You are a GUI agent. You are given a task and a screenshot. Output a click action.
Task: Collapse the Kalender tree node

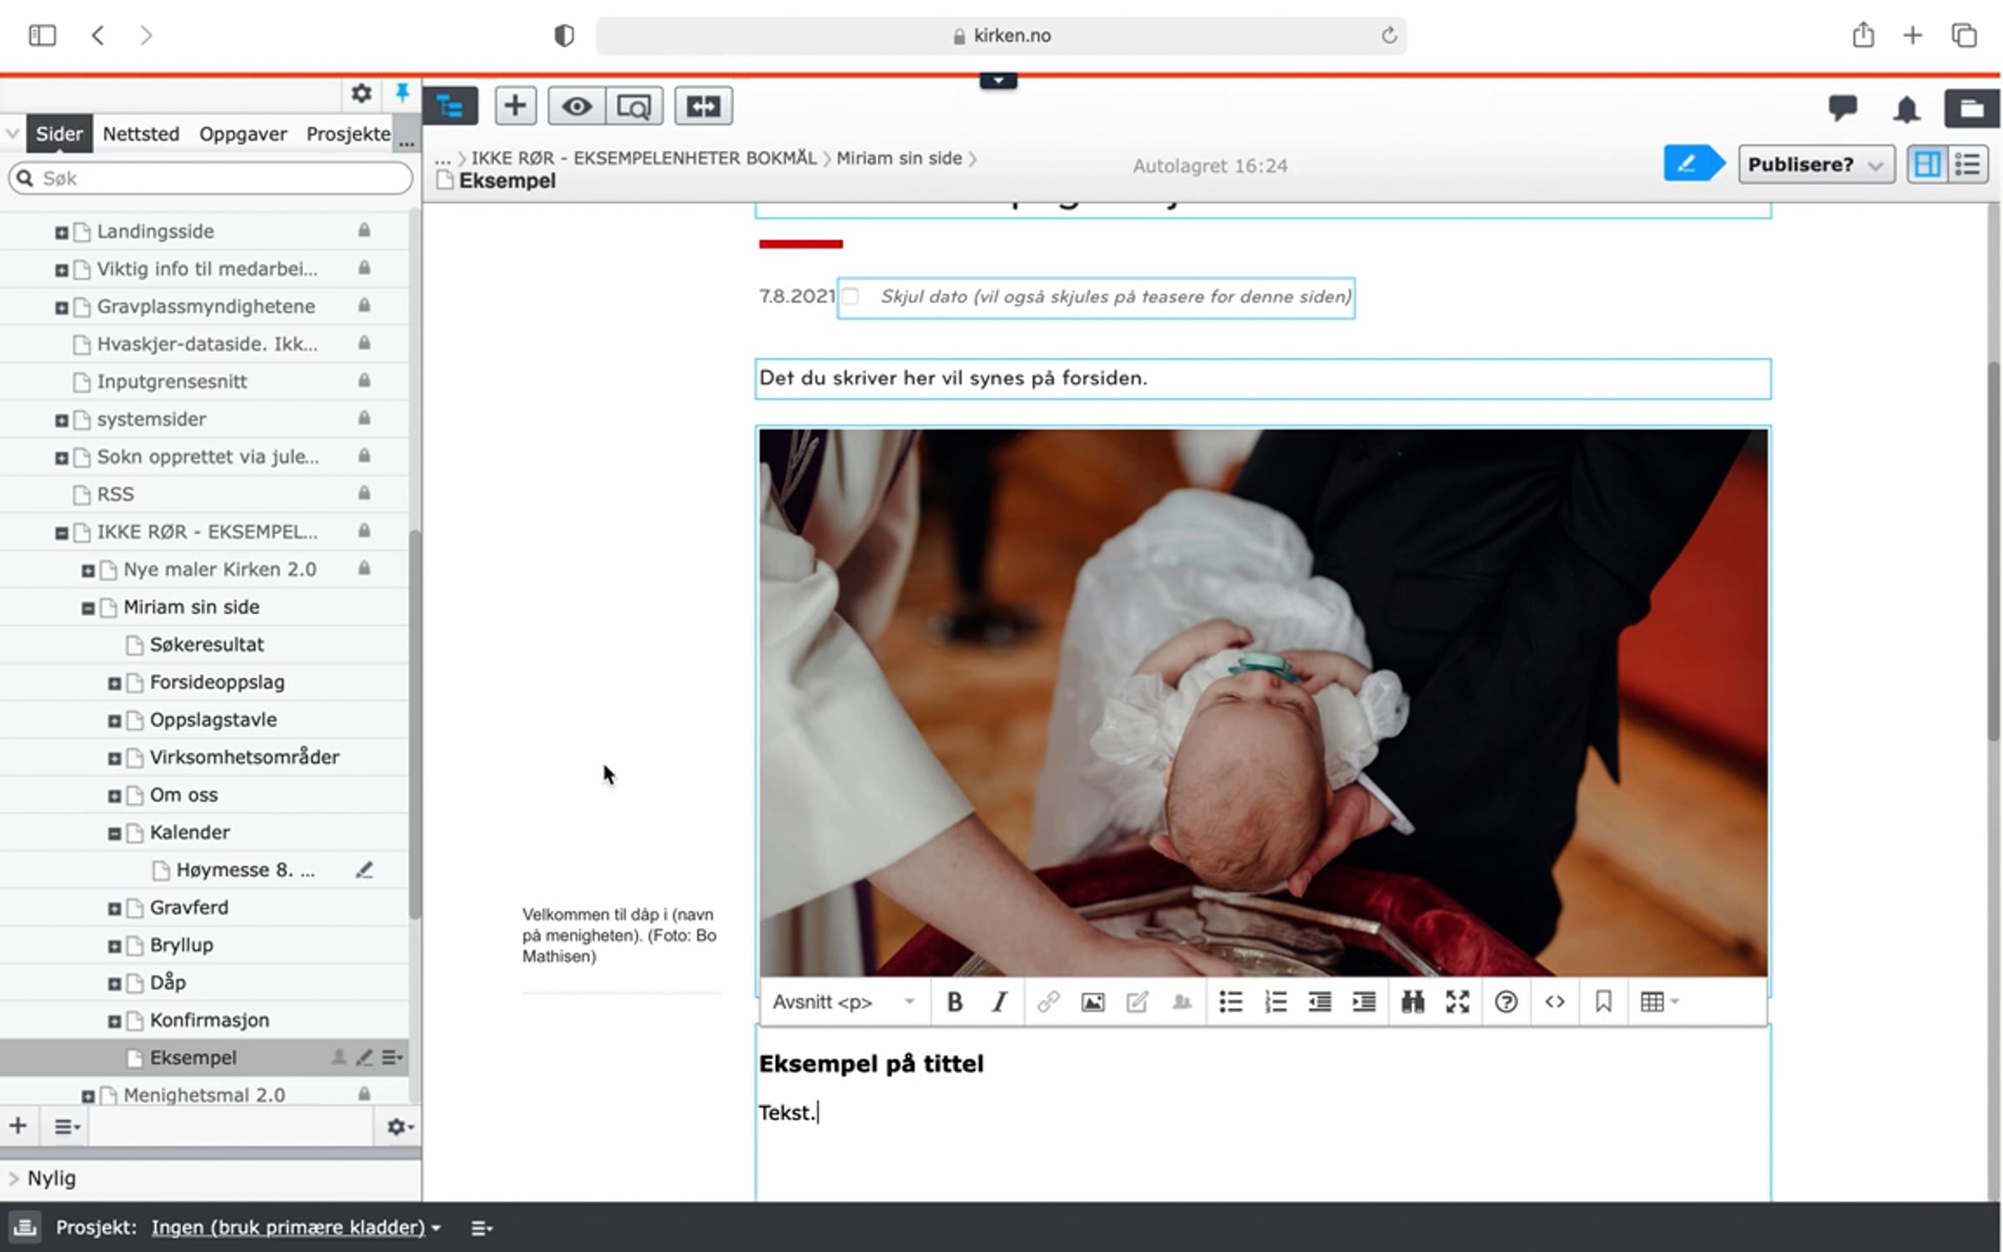tap(114, 833)
